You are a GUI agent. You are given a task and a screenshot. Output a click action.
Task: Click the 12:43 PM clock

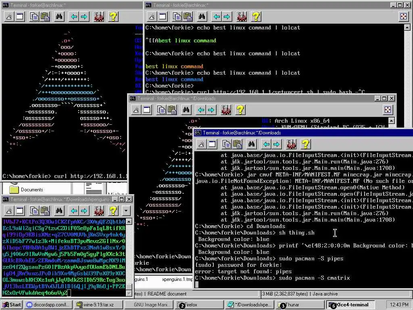[x=399, y=305]
